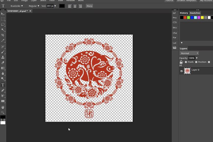Screen dimensions: 213x142
Task: Choose the Eyedropper tool
Action: point(3,40)
